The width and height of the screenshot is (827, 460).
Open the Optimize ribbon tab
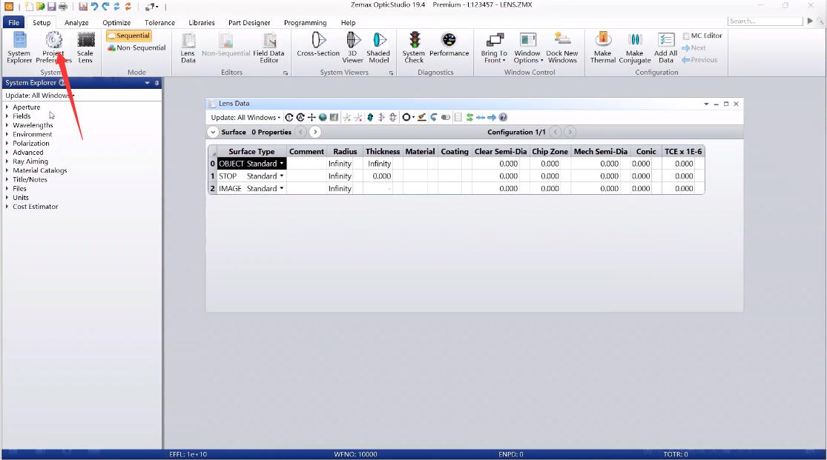tap(116, 23)
